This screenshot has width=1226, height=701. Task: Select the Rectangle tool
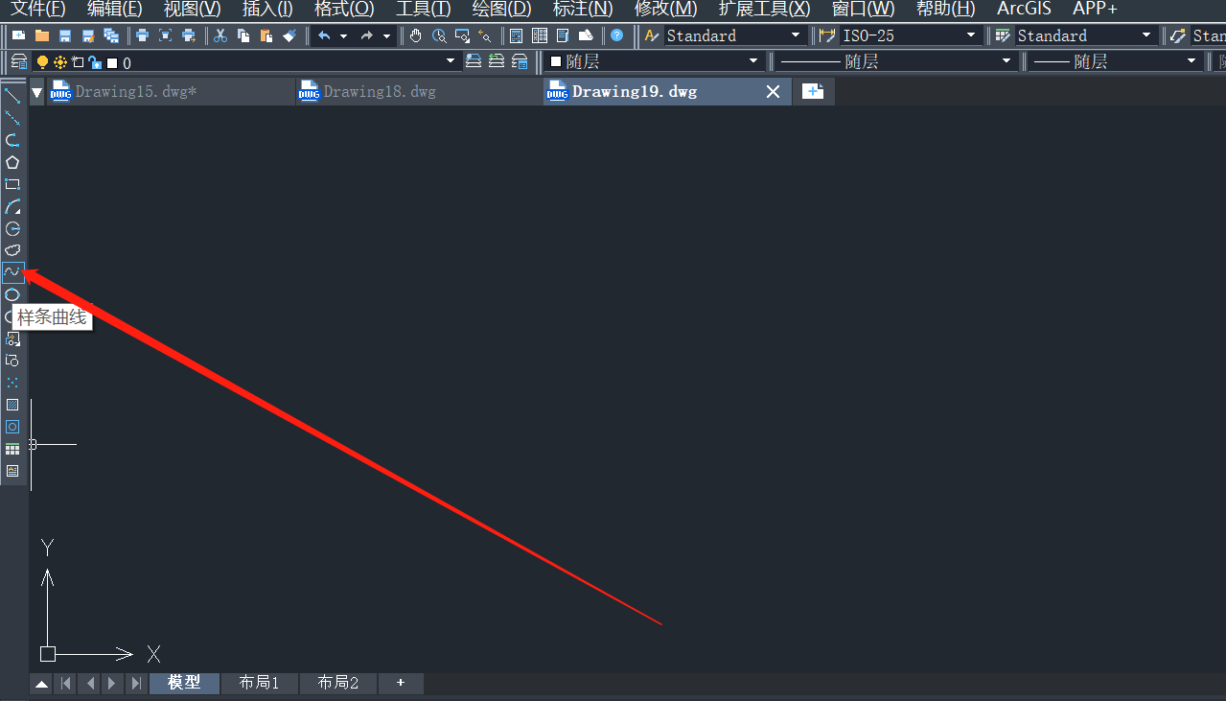12,184
